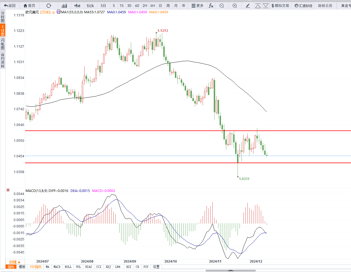Select the line chart style icon
This screenshot has width=351, height=272.
point(64,6)
